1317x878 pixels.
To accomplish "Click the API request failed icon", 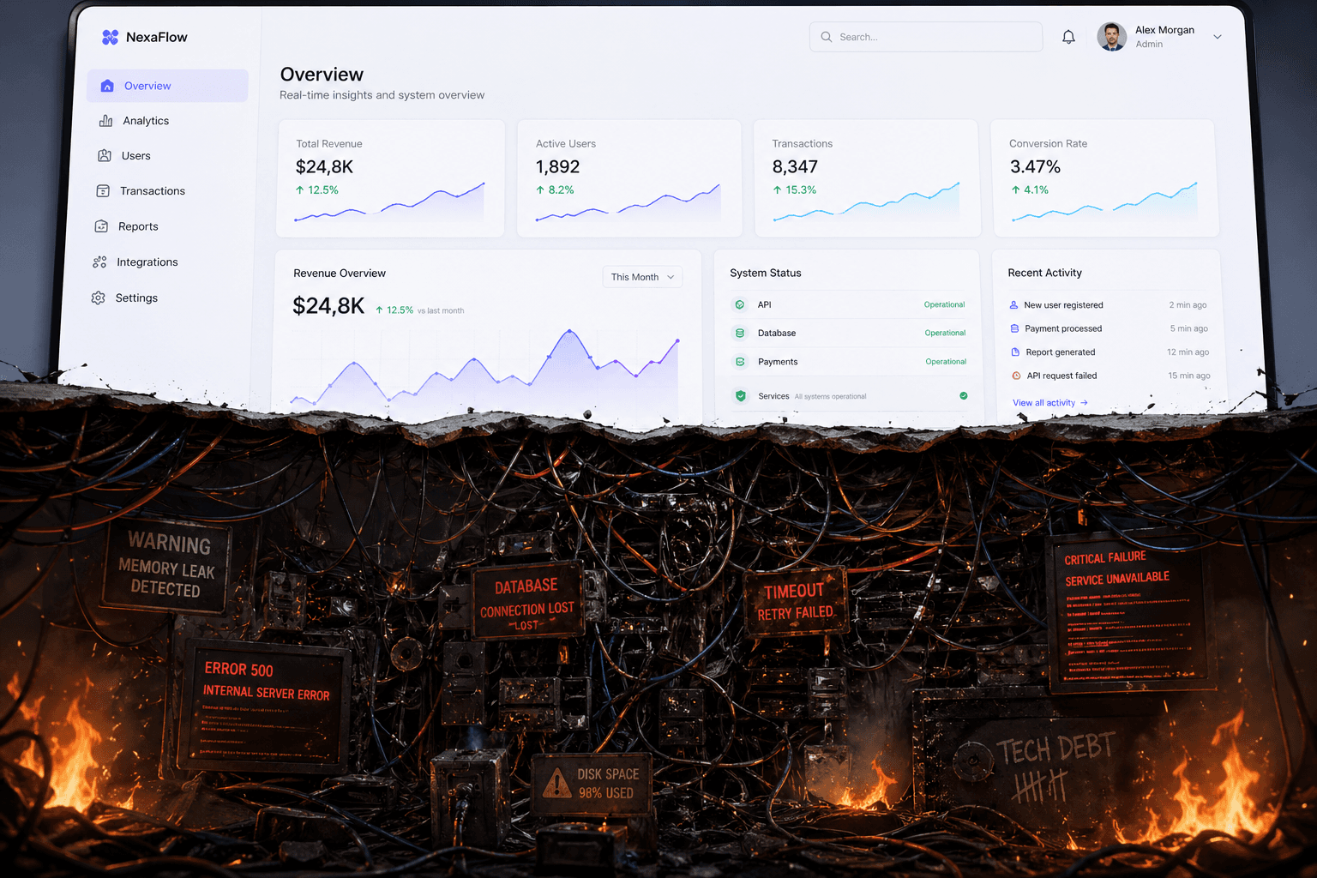I will click(x=1016, y=376).
